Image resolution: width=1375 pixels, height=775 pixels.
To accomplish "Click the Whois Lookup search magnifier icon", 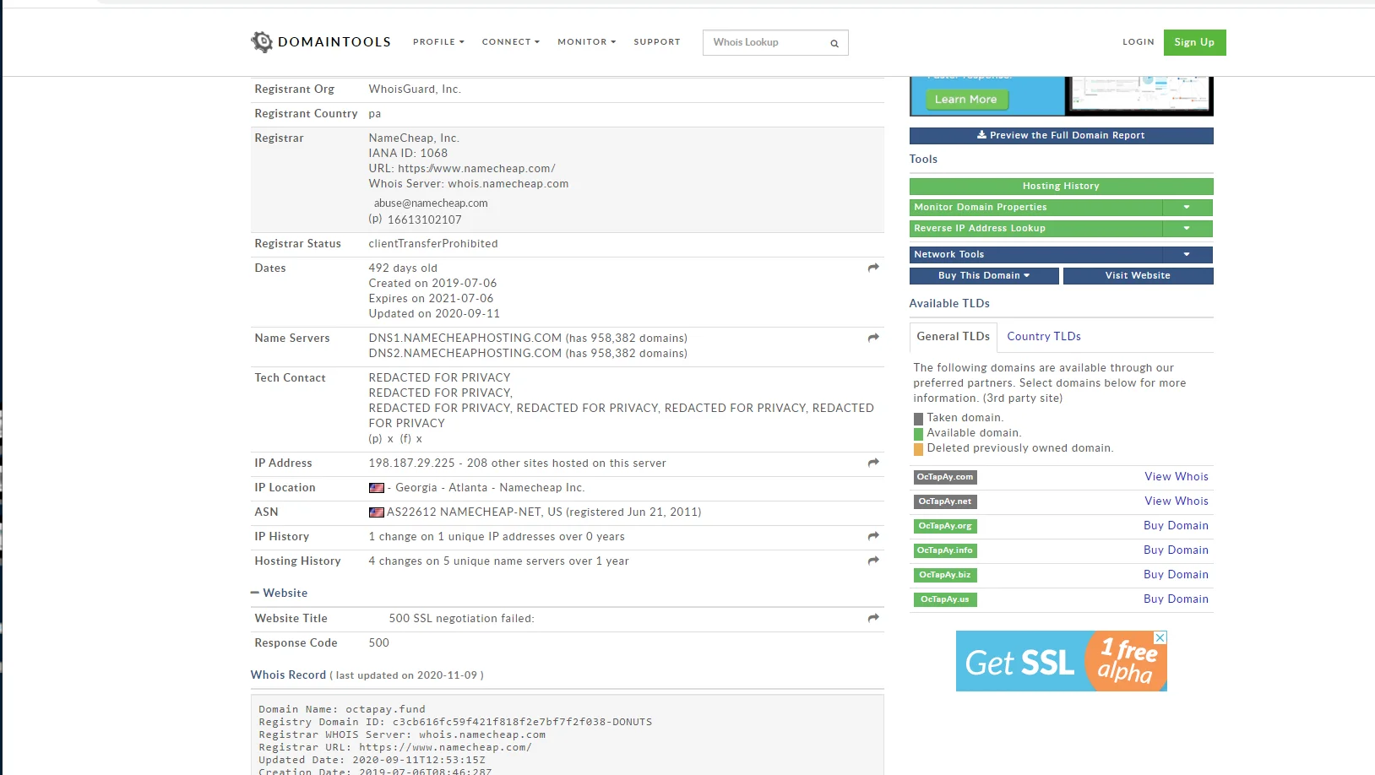I will [x=834, y=43].
